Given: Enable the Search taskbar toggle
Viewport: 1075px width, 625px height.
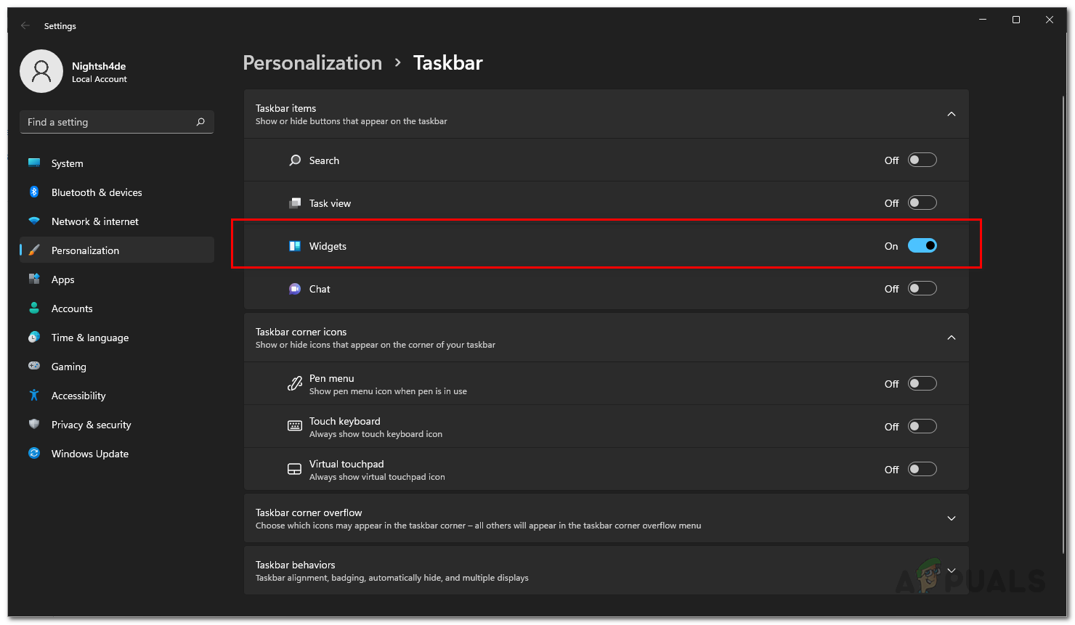Looking at the screenshot, I should [x=922, y=160].
